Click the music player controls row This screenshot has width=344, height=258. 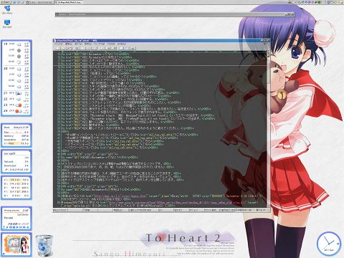(16, 227)
